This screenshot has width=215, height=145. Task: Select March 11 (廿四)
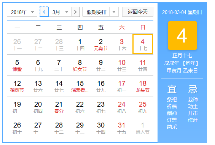click(143, 65)
